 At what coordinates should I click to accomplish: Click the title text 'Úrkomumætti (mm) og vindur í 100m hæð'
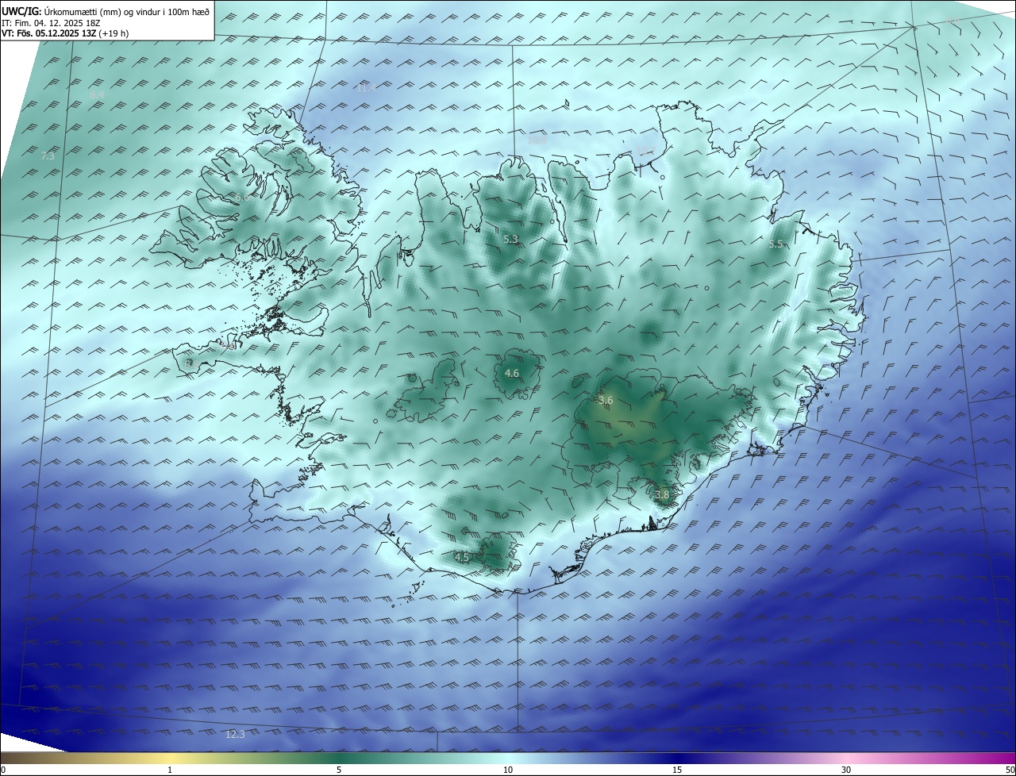point(128,12)
